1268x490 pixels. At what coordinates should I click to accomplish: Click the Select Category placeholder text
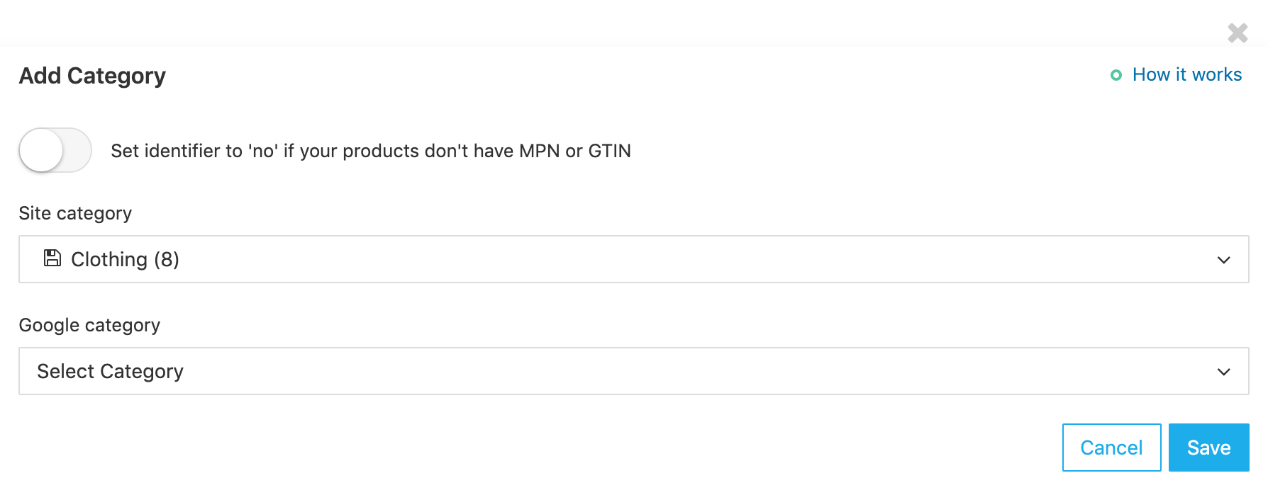pos(111,371)
